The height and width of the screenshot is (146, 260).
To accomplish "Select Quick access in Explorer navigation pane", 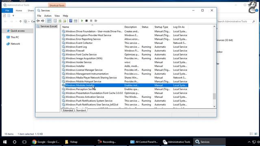I will (17, 31).
